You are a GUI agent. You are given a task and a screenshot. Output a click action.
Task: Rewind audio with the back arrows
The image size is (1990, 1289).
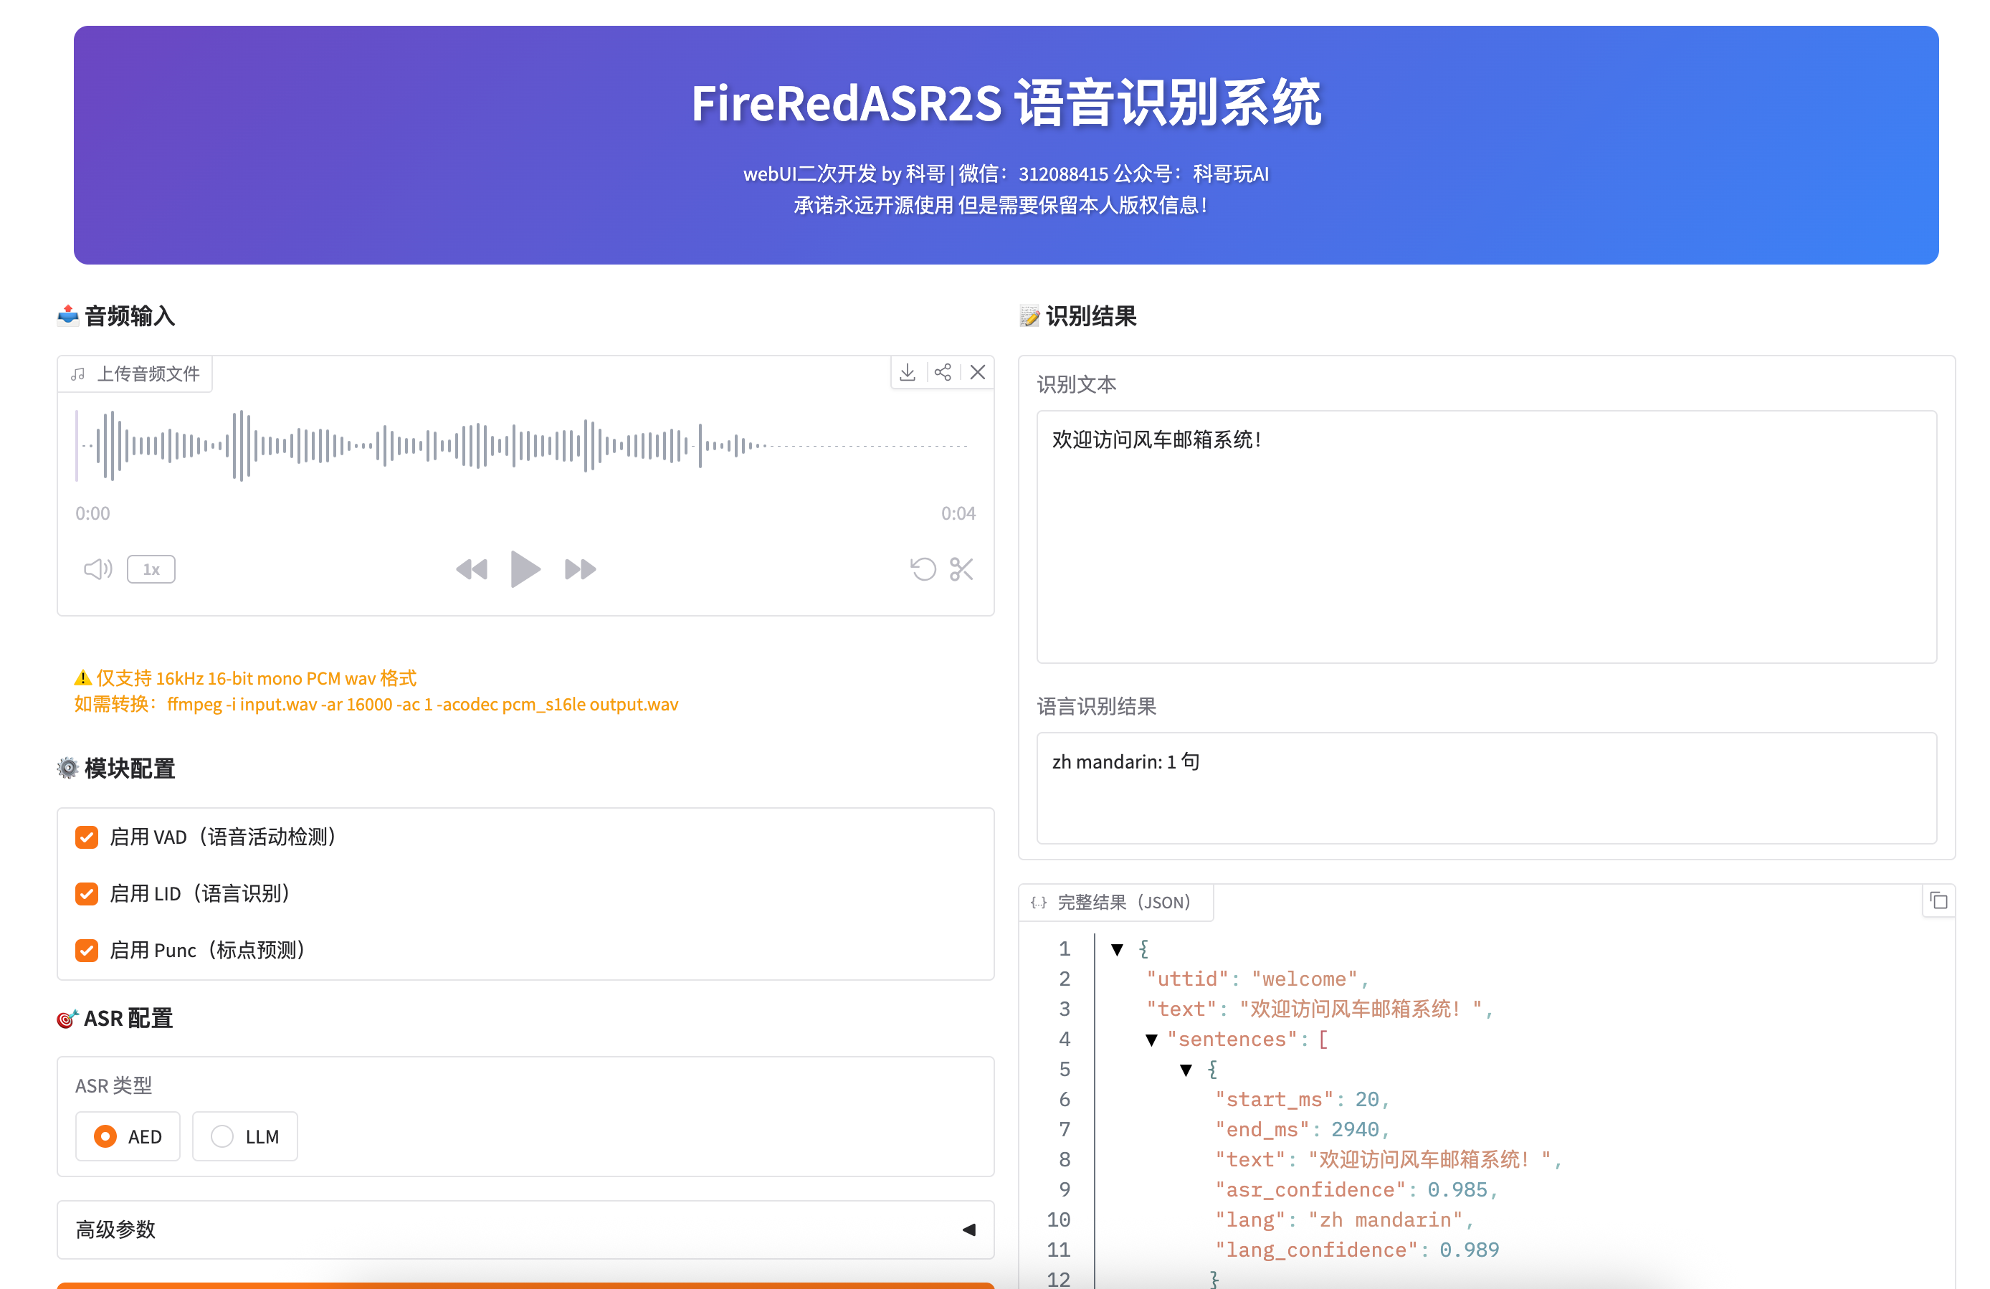click(472, 569)
